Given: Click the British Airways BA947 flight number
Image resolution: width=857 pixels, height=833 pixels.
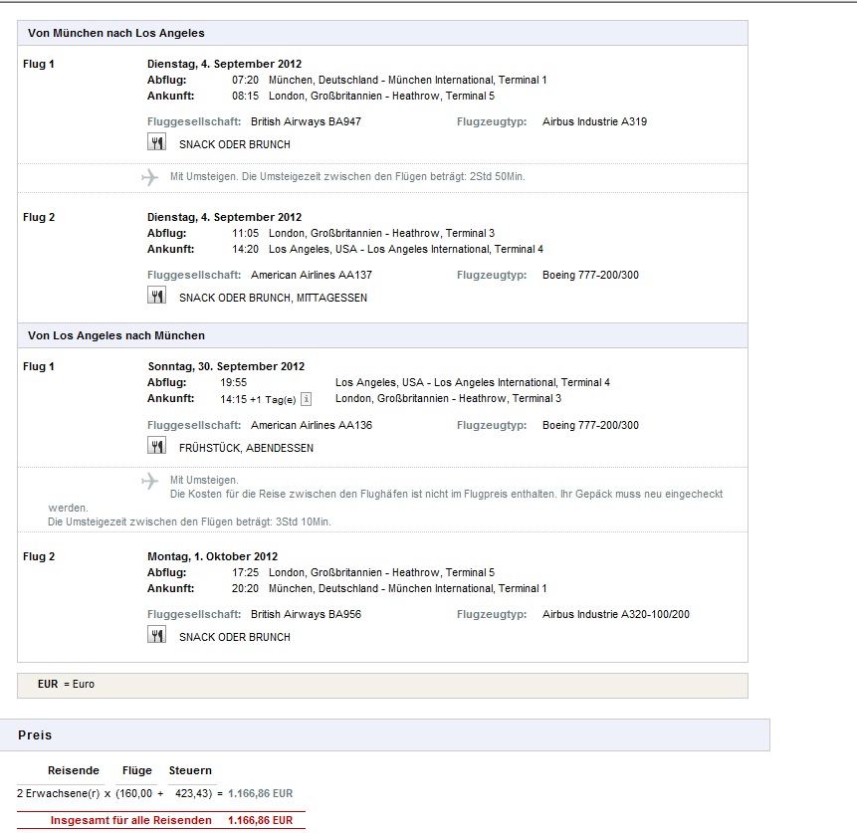Looking at the screenshot, I should [x=306, y=121].
